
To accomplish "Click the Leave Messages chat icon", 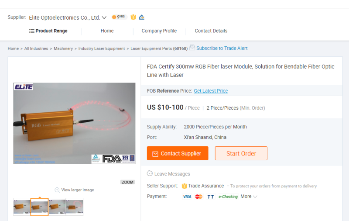I will click(x=150, y=173).
